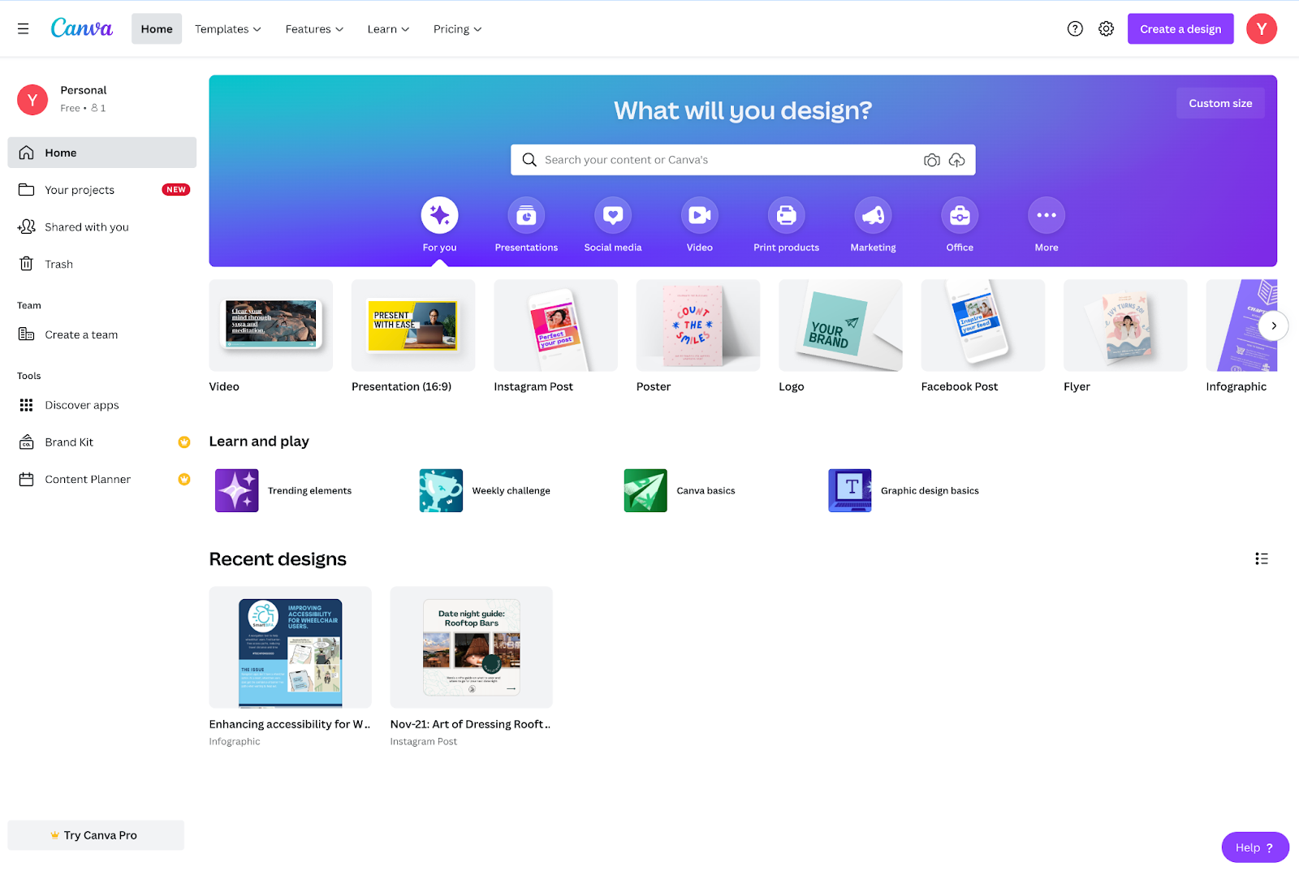Viewport: 1299px width, 871px height.
Task: Choose the Poster design thumbnail
Action: [x=698, y=326]
